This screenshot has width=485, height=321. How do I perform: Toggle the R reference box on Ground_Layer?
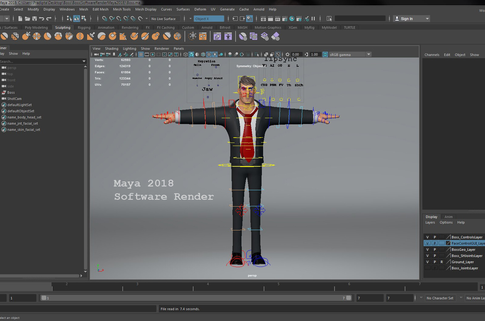point(442,262)
